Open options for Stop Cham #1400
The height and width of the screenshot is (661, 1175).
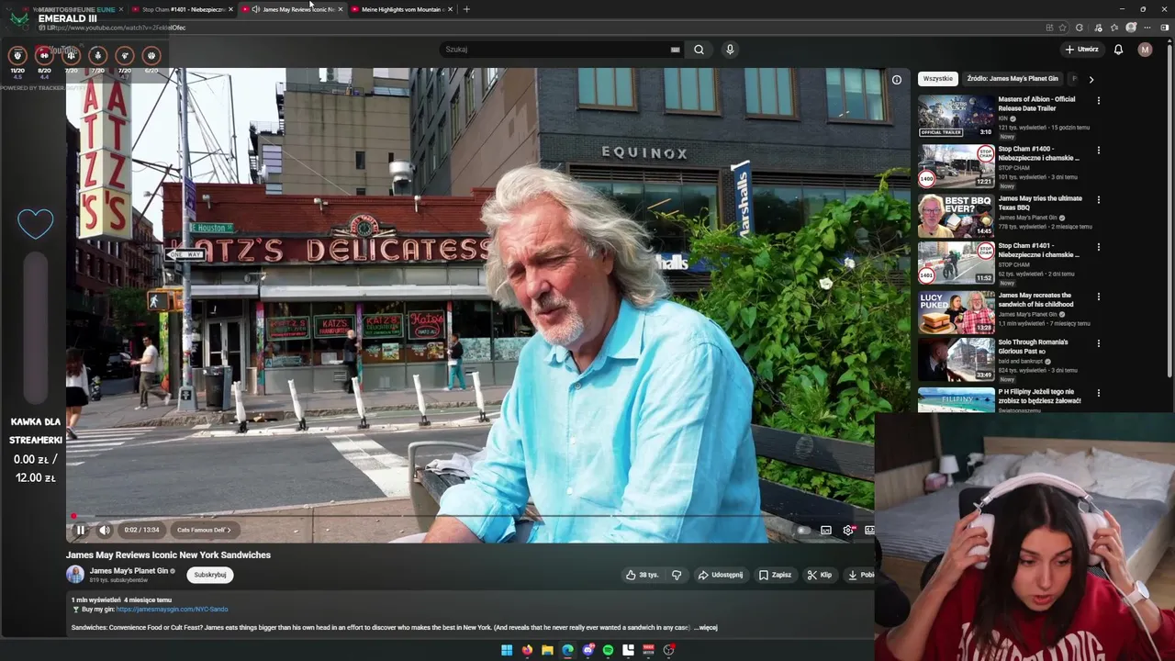point(1099,150)
